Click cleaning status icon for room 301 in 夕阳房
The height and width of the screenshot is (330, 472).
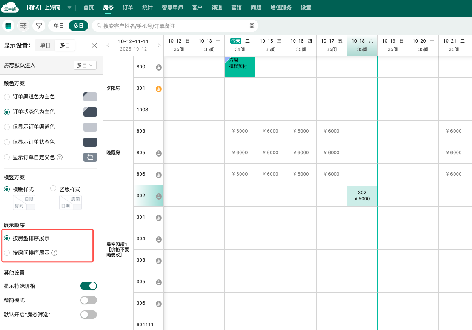(159, 89)
